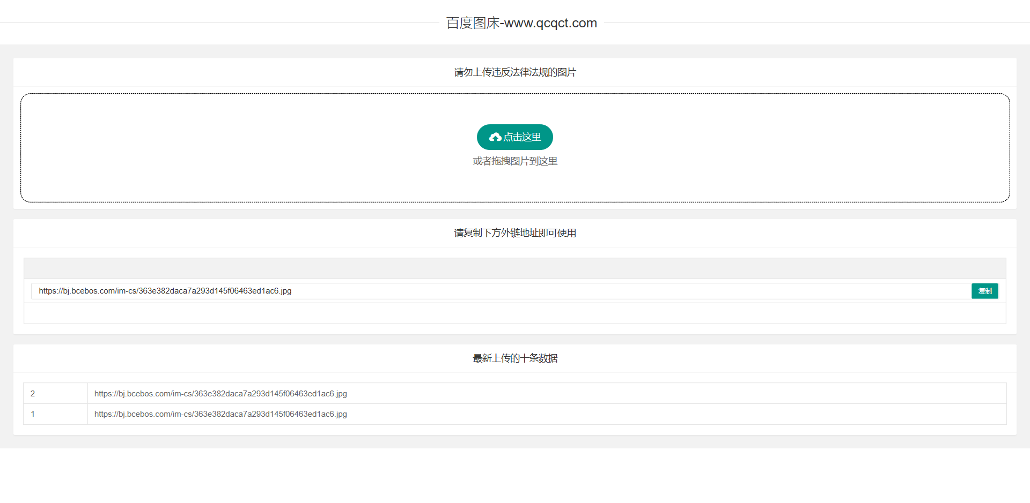Click the row number 2 cell
1030x503 pixels.
(55, 394)
